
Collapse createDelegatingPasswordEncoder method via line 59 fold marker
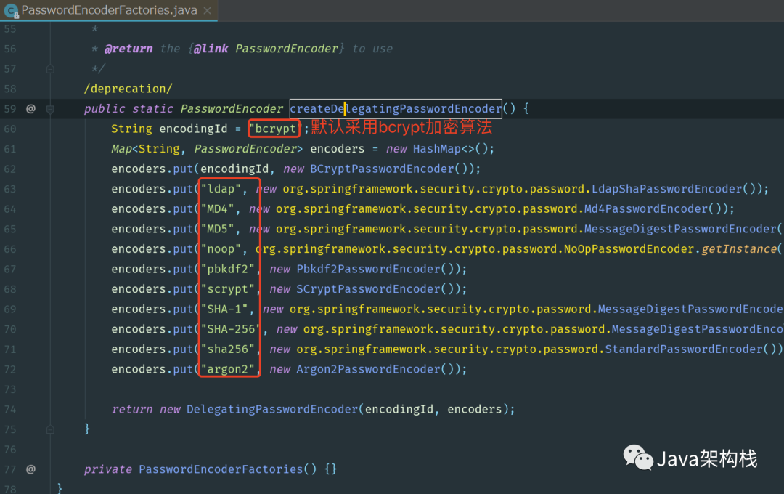pos(50,109)
